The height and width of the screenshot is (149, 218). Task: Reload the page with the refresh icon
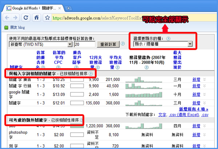point(26,17)
